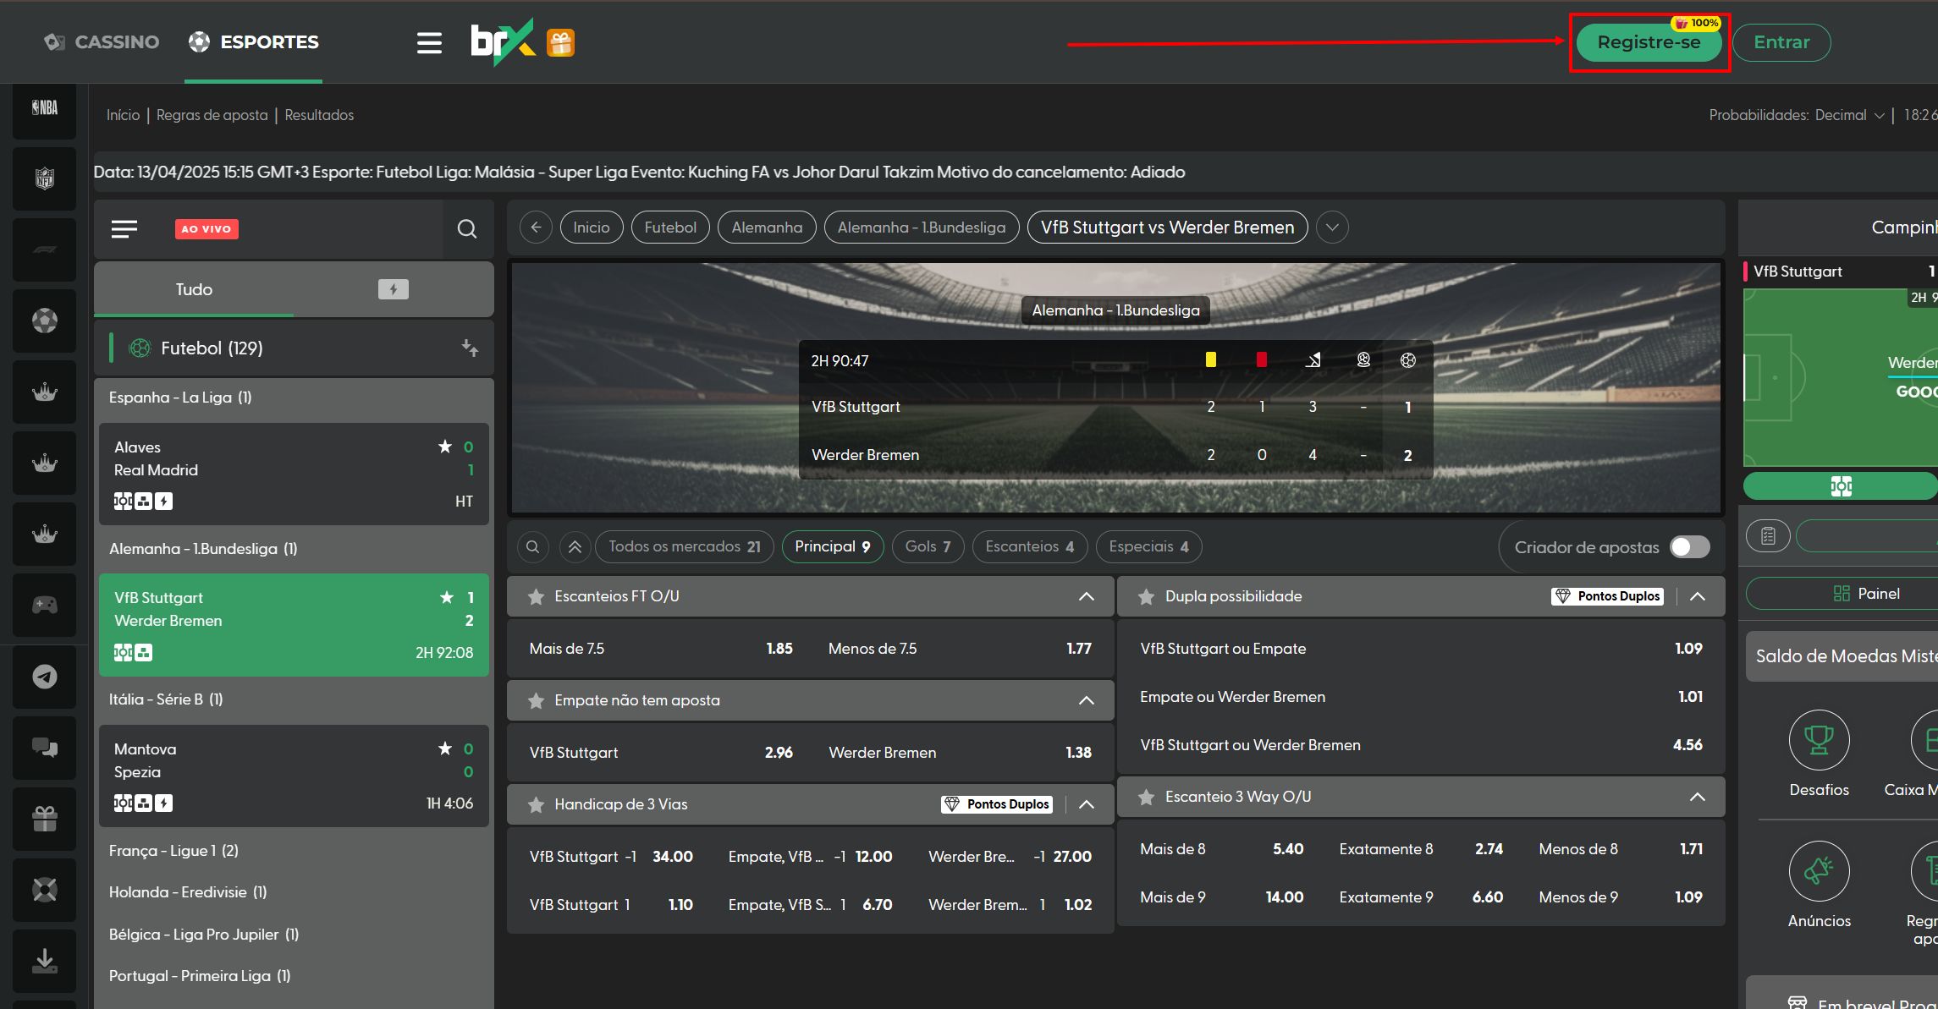
Task: Bet on Mais de 7.5 at 1.85
Action: pos(661,650)
